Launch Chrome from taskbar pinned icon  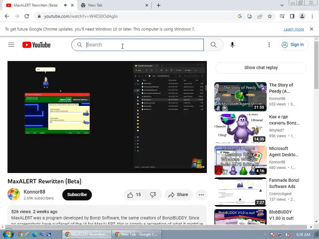click(20, 235)
